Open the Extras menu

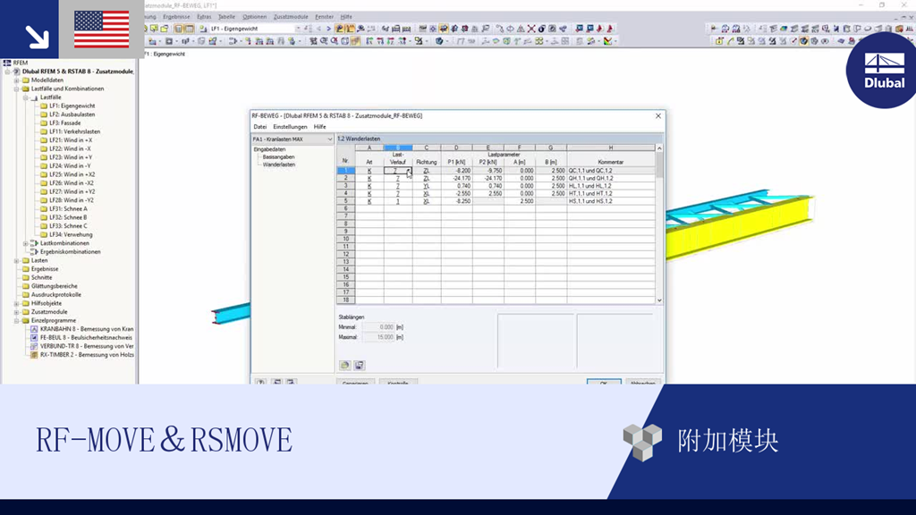(x=204, y=17)
